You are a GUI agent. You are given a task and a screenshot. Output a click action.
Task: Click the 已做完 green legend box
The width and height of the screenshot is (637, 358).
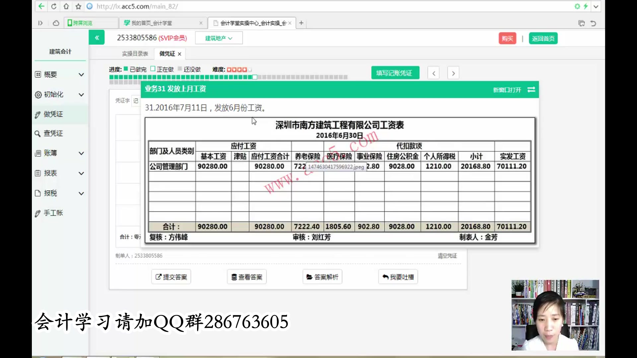coord(126,69)
